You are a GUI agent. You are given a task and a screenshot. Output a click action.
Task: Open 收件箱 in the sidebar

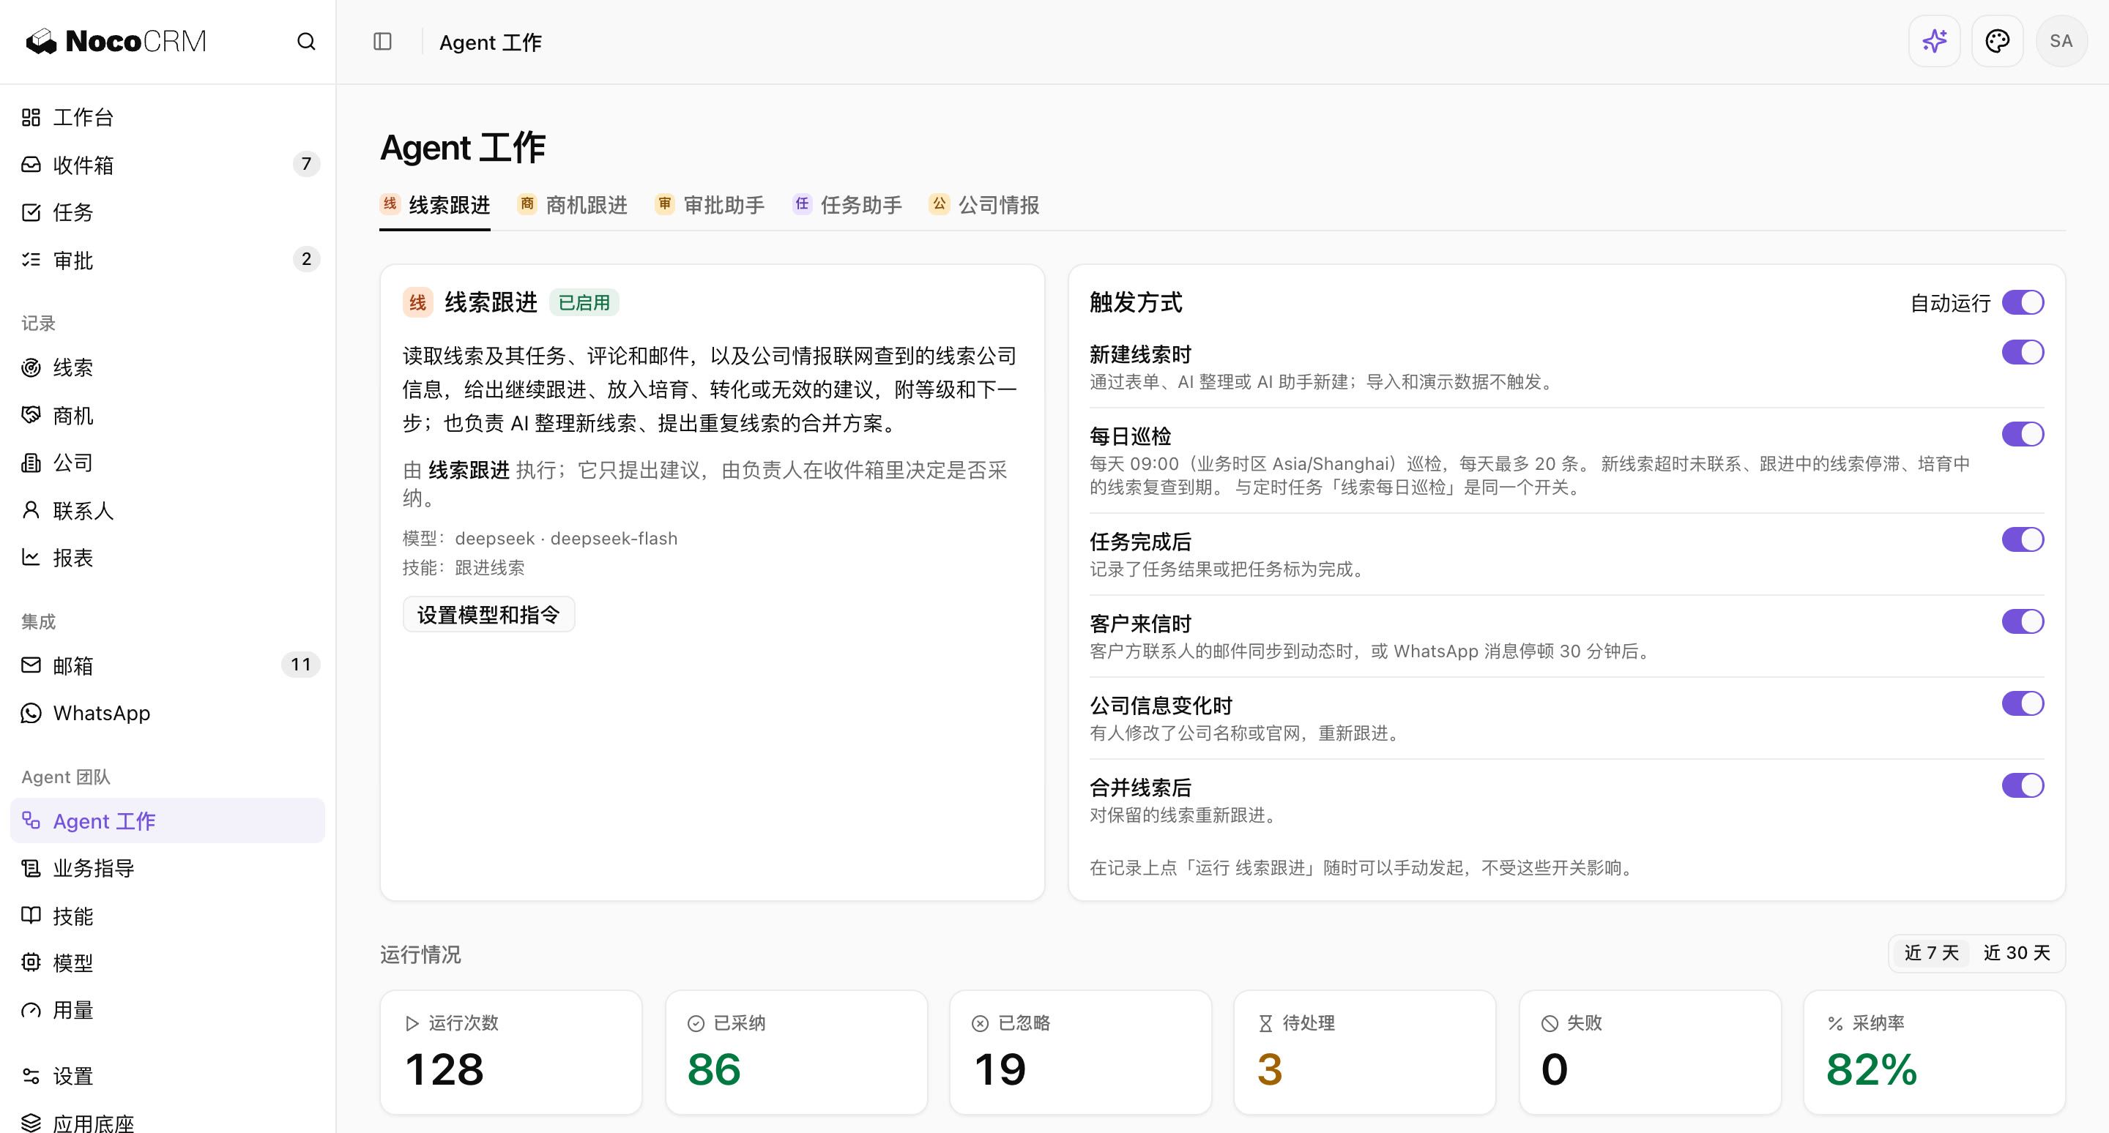click(167, 165)
